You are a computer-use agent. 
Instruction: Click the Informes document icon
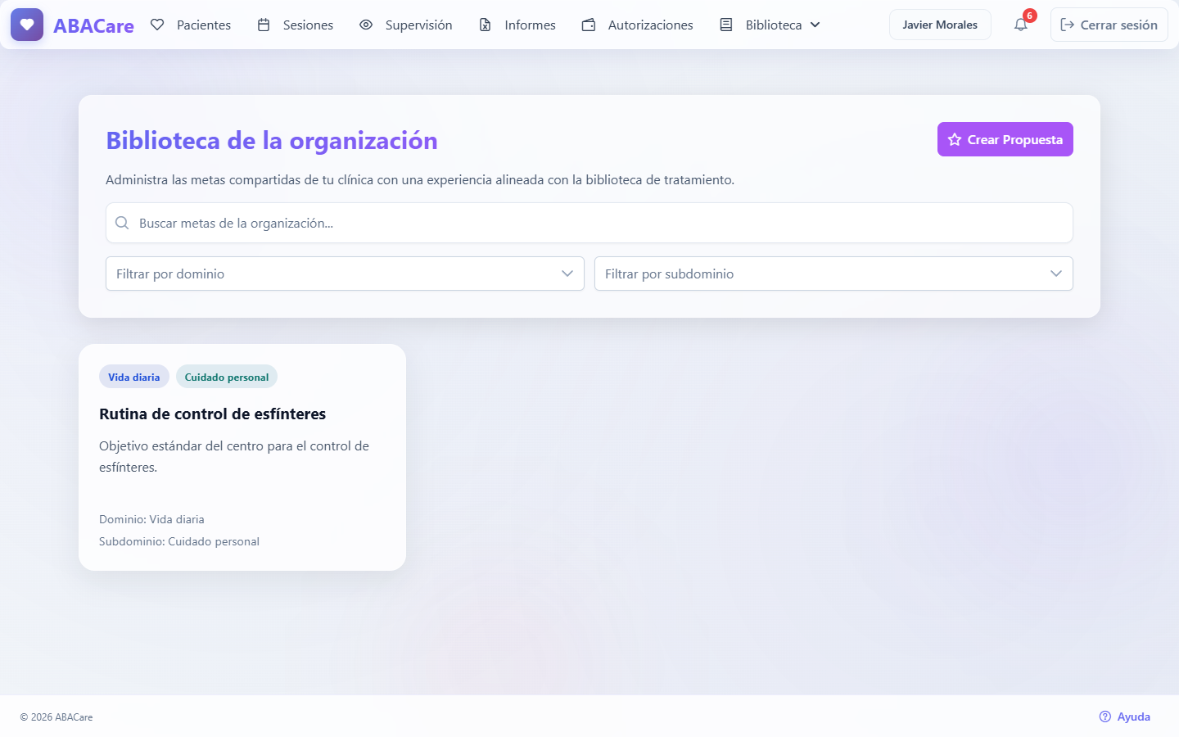coord(486,25)
